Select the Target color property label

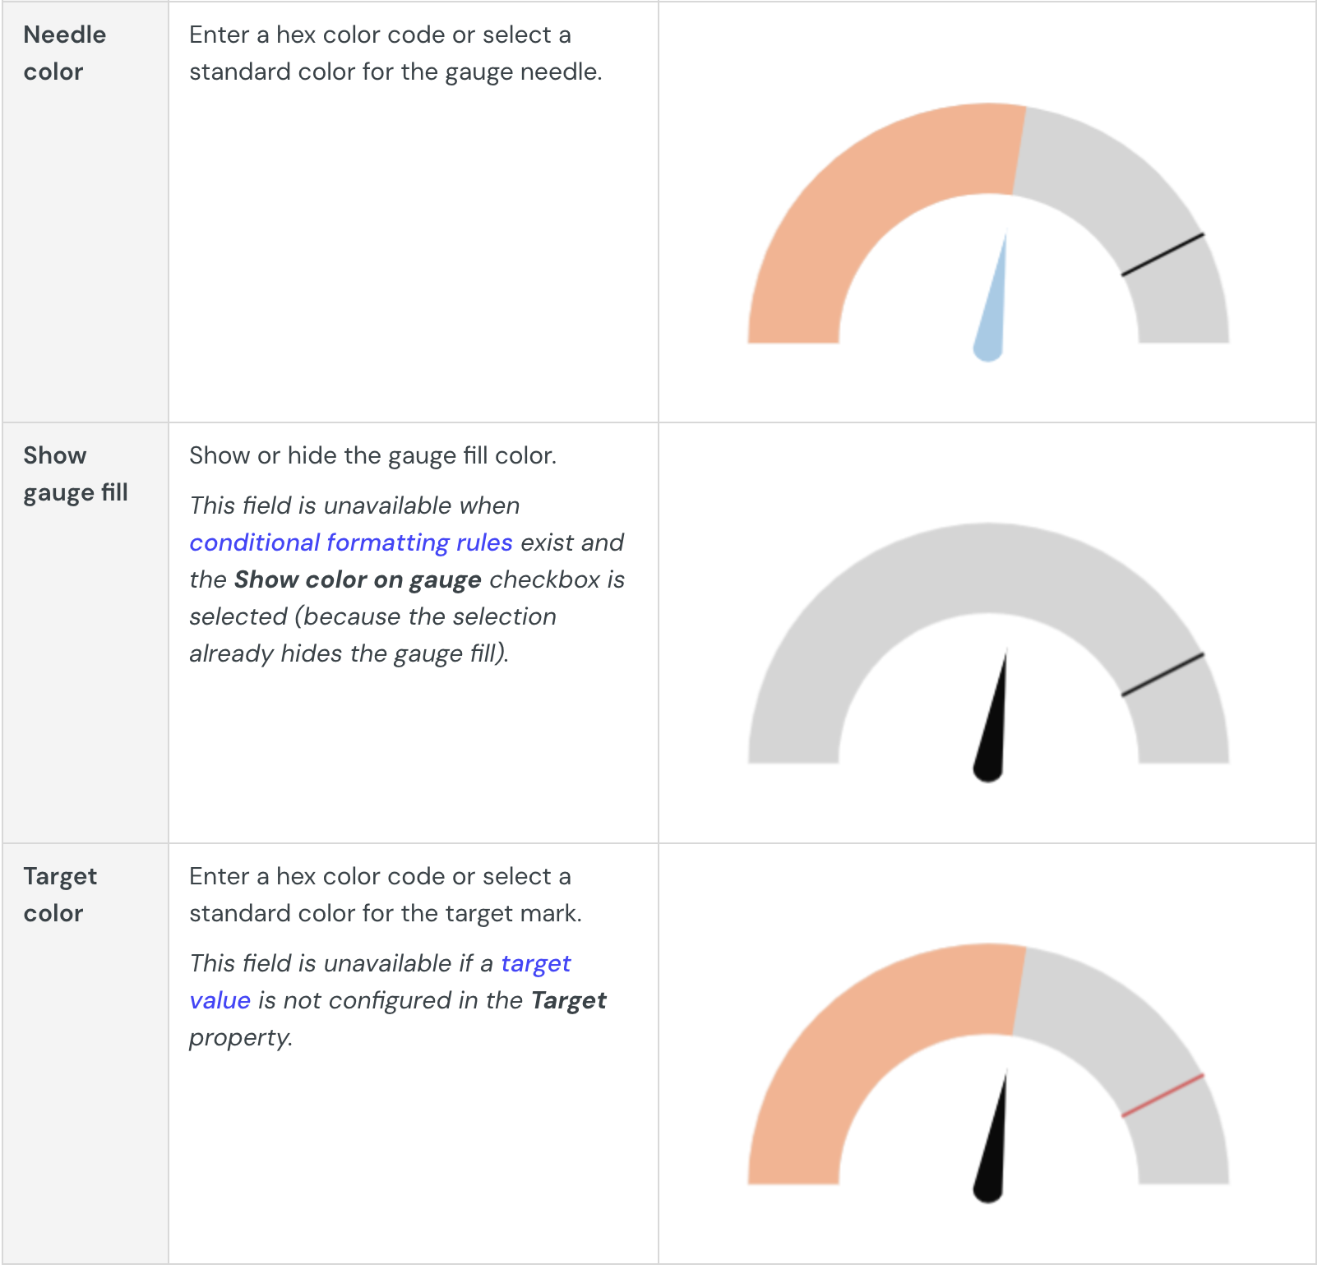(x=60, y=895)
